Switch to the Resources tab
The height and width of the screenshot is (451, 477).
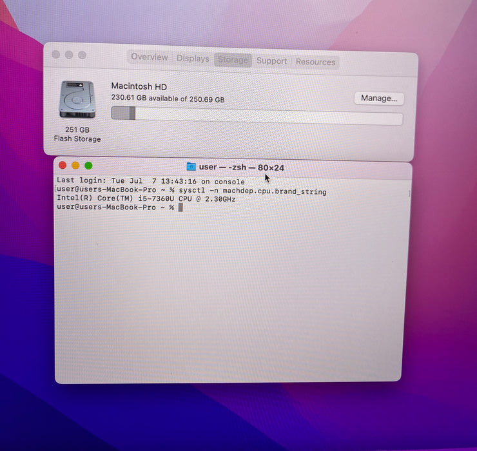tap(315, 62)
